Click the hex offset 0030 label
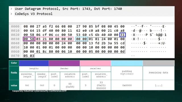The height and width of the screenshot is (102, 182). 15,39
